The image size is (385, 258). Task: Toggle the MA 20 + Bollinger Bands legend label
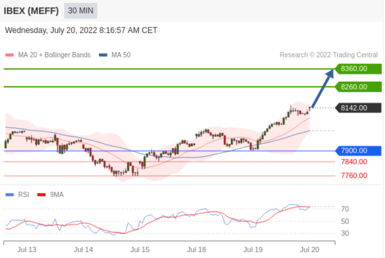click(54, 55)
